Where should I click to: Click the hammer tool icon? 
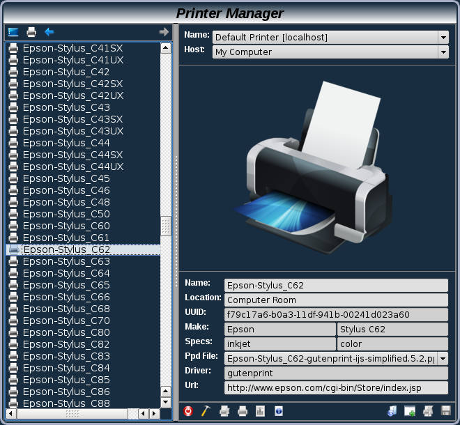206,411
